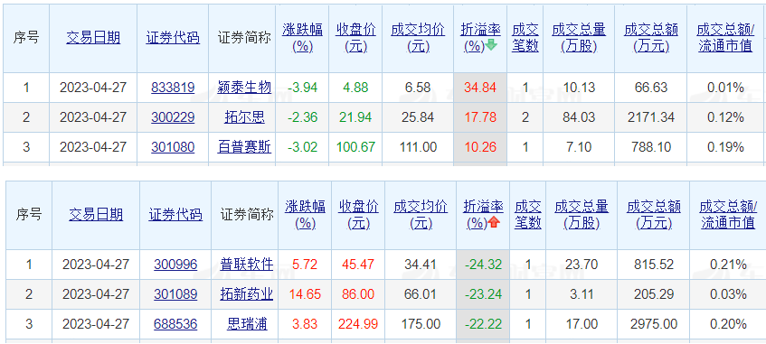The height and width of the screenshot is (344, 766).
Task: Select average price 175.00
Action: 421,324
